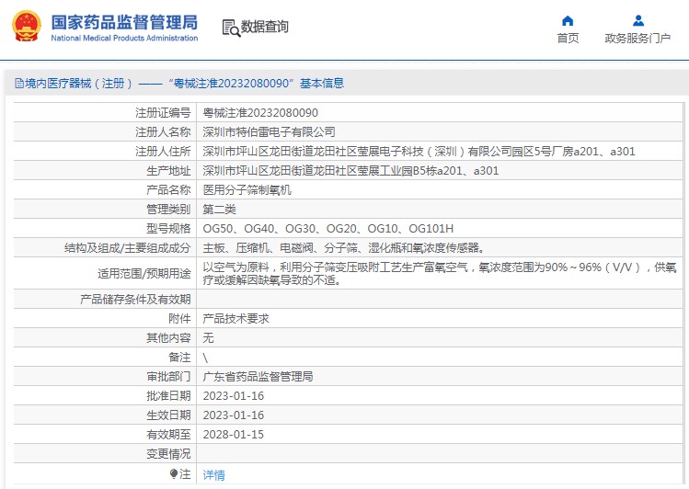Click National Medical Products Administration text
This screenshot has height=489, width=689.
click(124, 39)
